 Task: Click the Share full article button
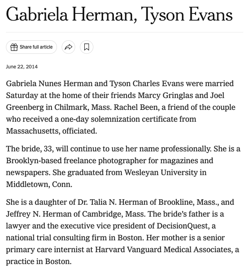(36, 47)
